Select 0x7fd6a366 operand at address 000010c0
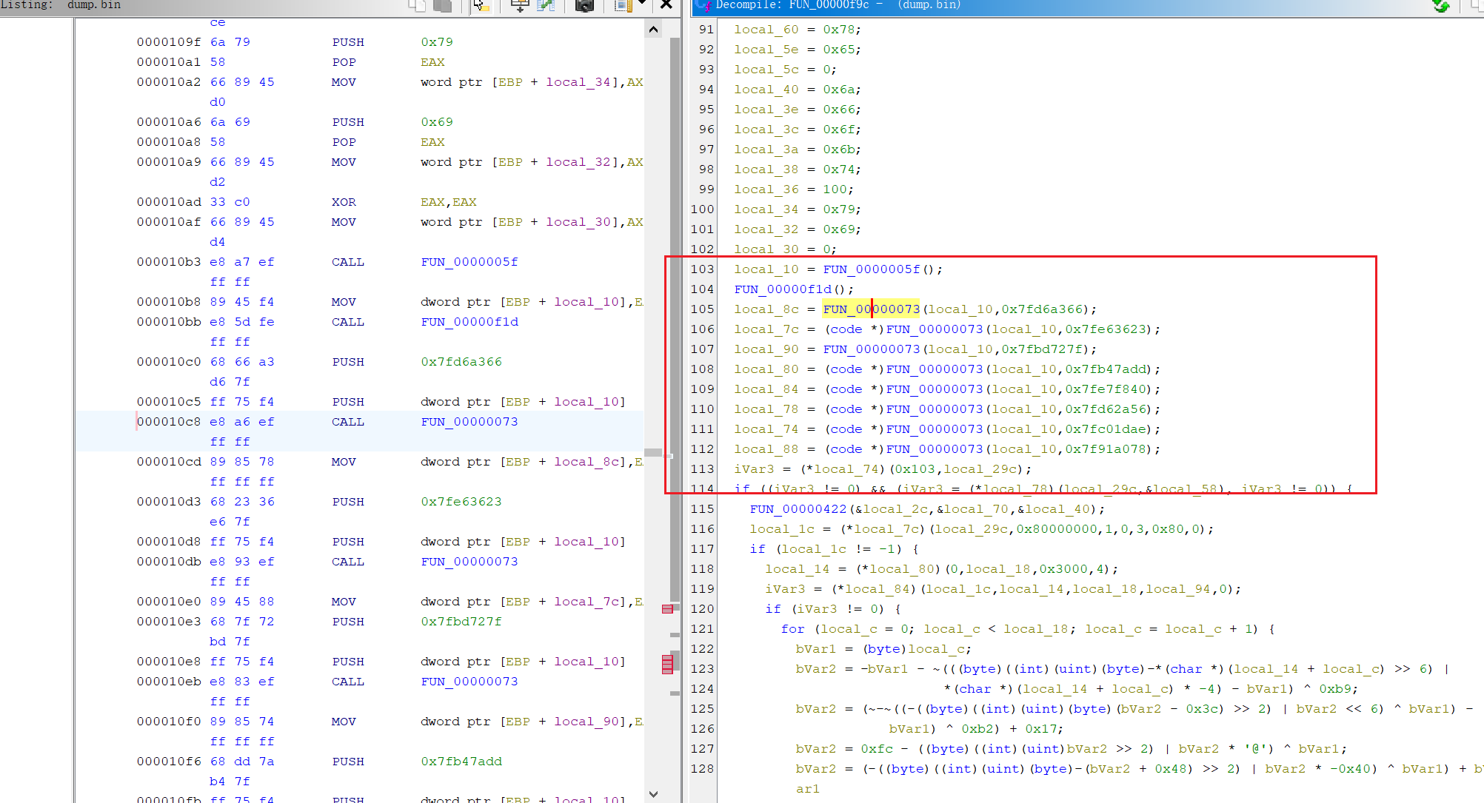The height and width of the screenshot is (803, 1484). pyautogui.click(x=461, y=362)
